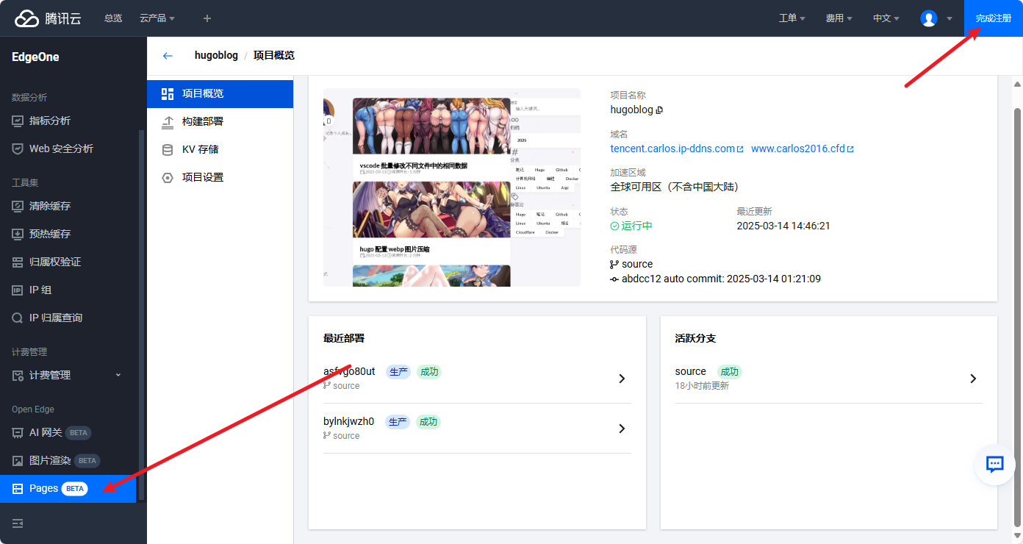This screenshot has width=1023, height=544.
Task: Click the 项目设置 hexagon icon
Action: coord(168,177)
